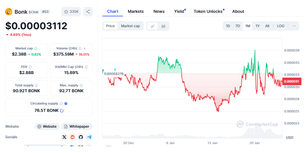Enable the LOG scale toggle
Screen dimensions: 307x153
click(x=281, y=26)
